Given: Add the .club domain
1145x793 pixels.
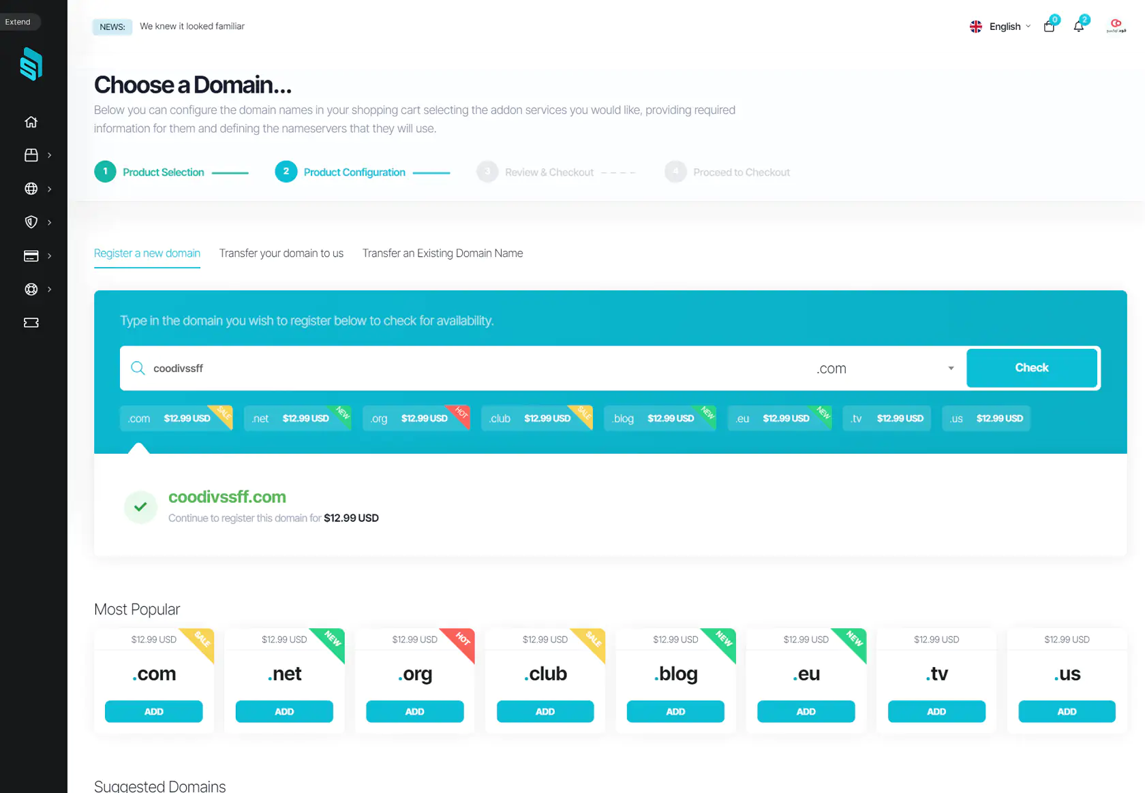Looking at the screenshot, I should point(545,711).
